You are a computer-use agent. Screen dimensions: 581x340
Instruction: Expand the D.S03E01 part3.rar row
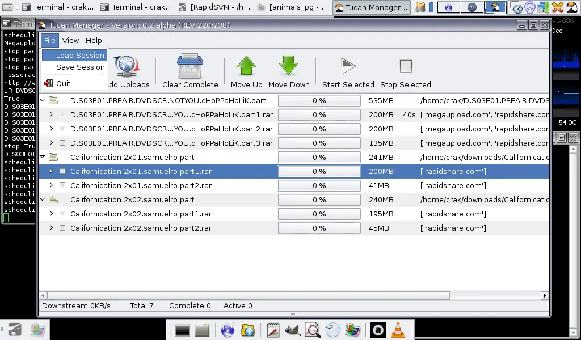pos(51,143)
